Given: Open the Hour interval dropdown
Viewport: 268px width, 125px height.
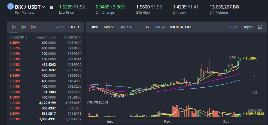Looking at the screenshot, I should tap(125, 27).
